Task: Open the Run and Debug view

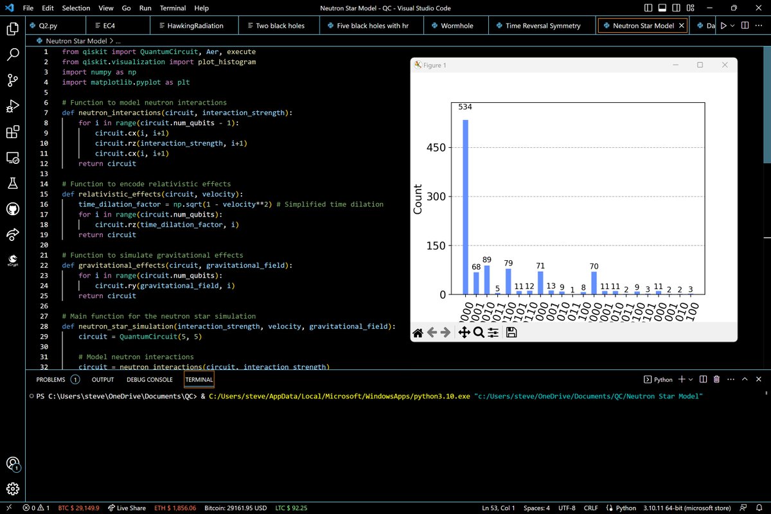Action: coord(13,106)
